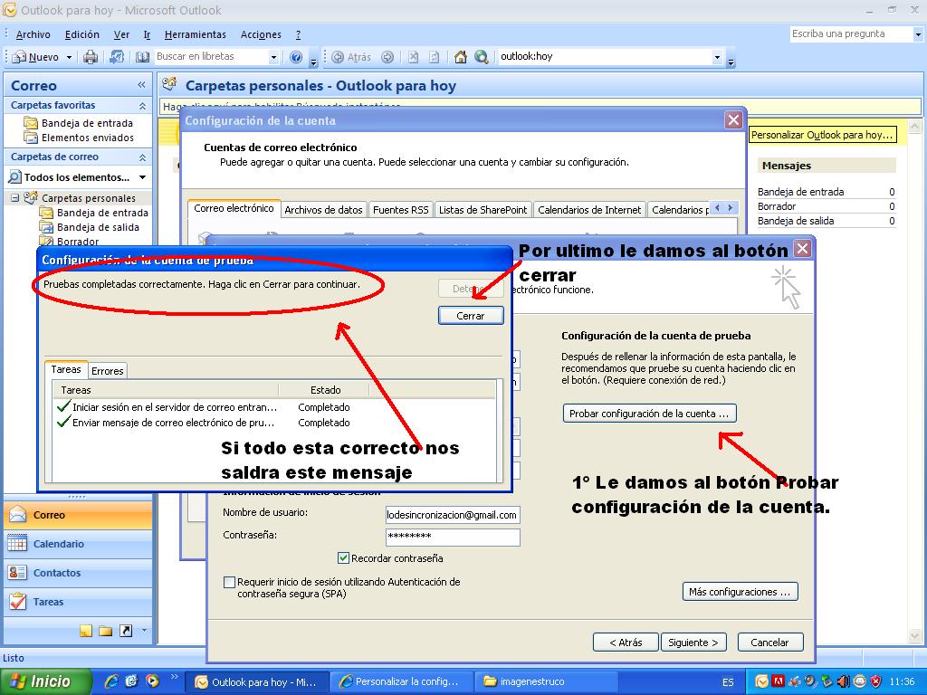This screenshot has width=927, height=695.
Task: Click the Shortcuts icon in navigation pane
Action: coord(126,631)
